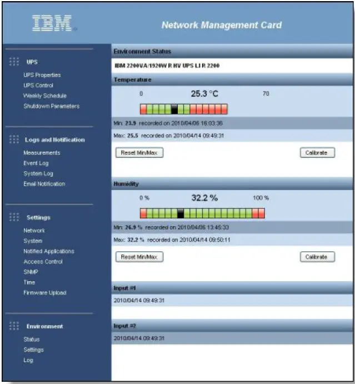Open Environment Status link
This screenshot has width=355, height=384.
(32, 340)
